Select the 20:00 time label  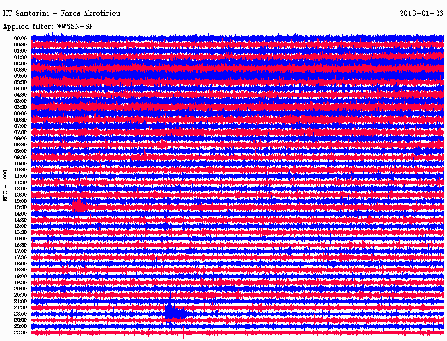21,289
